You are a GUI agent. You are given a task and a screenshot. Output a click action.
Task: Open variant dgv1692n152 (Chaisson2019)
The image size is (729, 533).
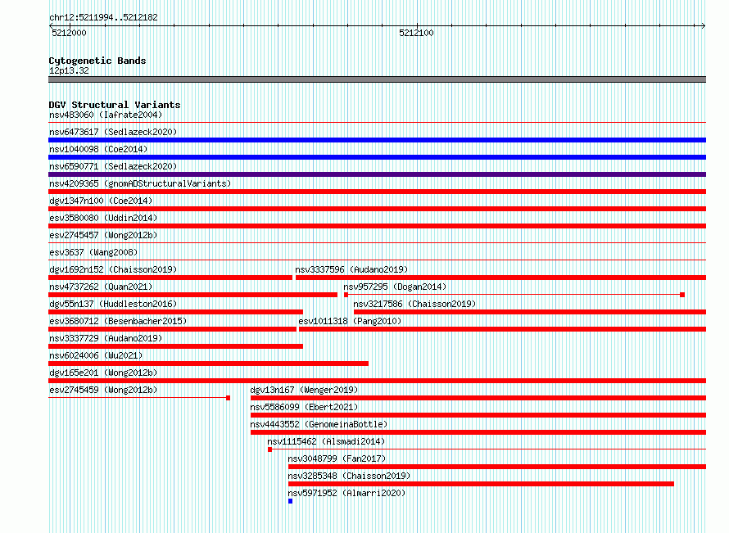click(113, 269)
